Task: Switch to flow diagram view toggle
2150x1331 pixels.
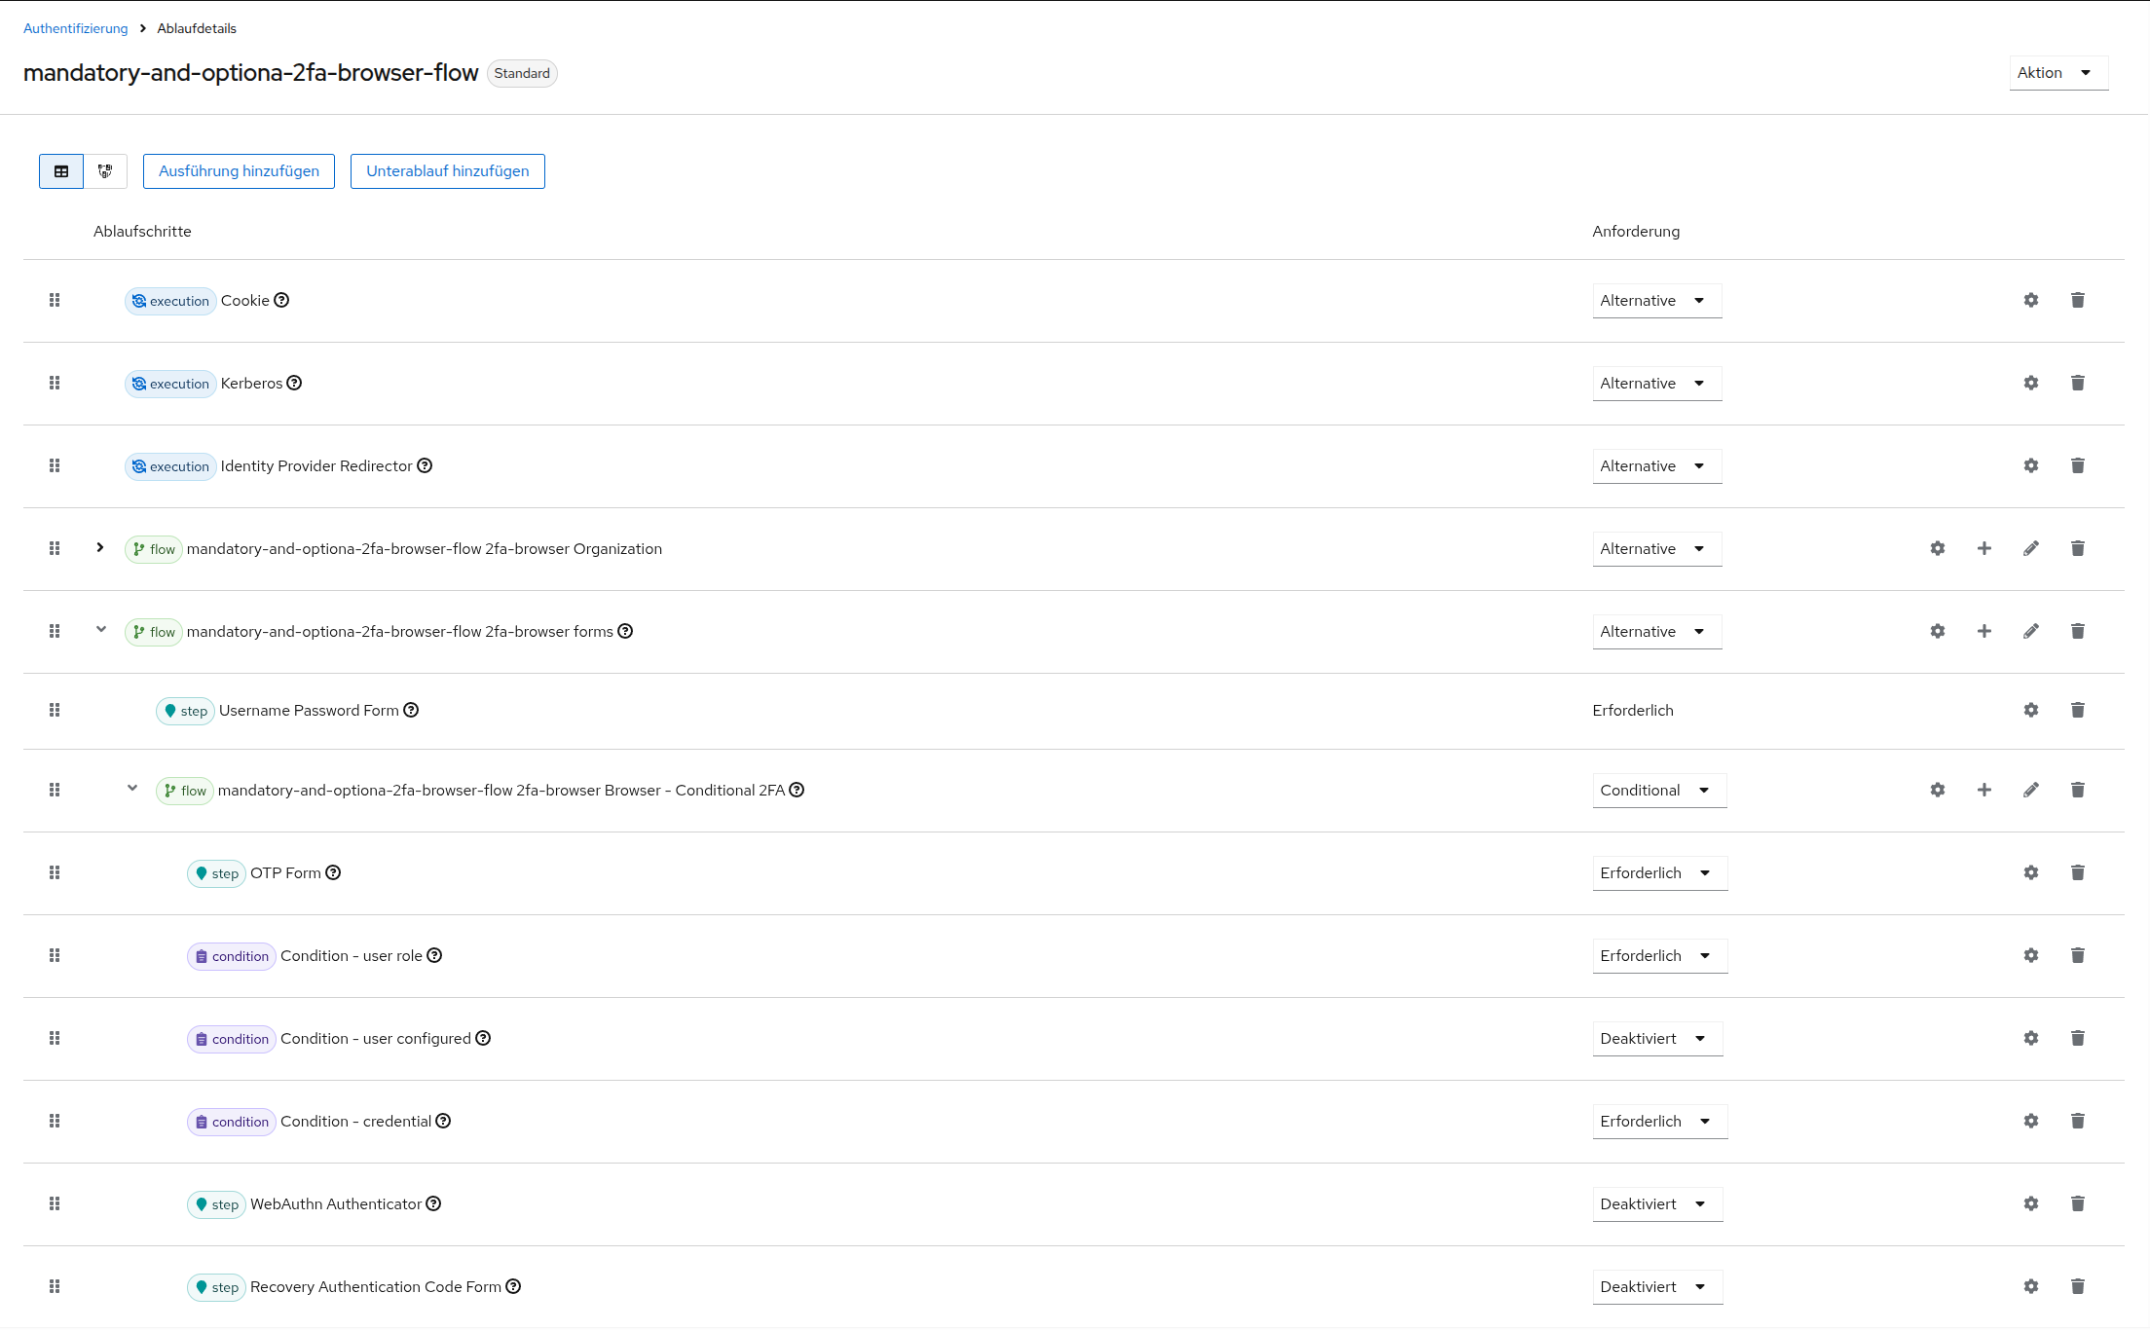Action: (105, 171)
